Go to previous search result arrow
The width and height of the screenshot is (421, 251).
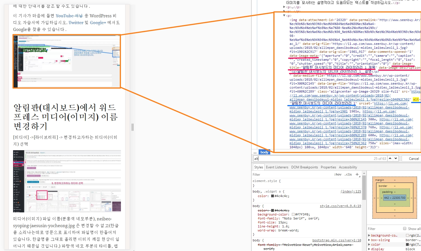pos(390,158)
